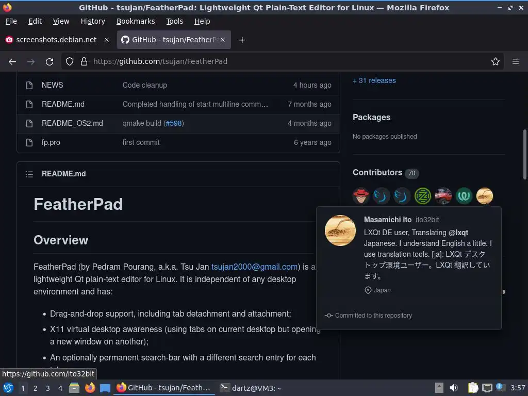Click the NEWS file icon
The width and height of the screenshot is (528, 396).
point(29,85)
